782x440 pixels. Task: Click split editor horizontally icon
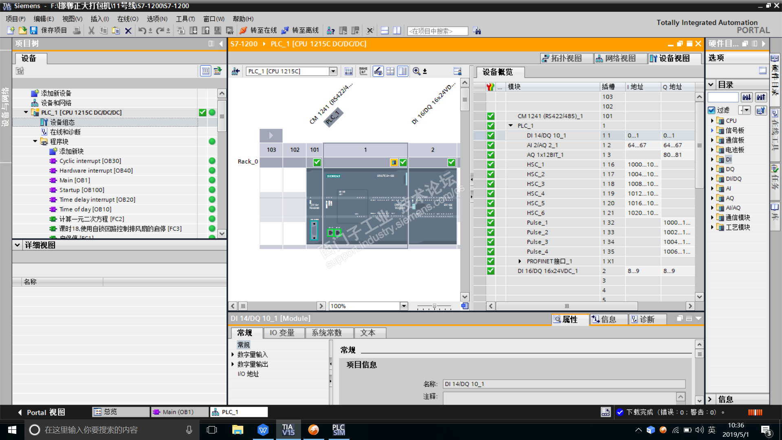tap(384, 31)
